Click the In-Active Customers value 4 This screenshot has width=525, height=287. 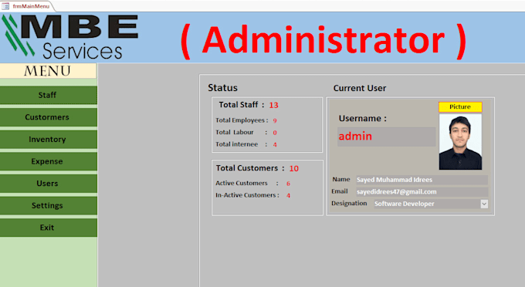288,196
